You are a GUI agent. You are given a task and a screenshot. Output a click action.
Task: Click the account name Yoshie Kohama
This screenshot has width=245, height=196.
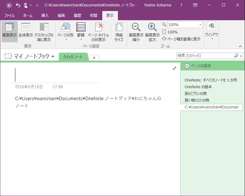coord(157,5)
